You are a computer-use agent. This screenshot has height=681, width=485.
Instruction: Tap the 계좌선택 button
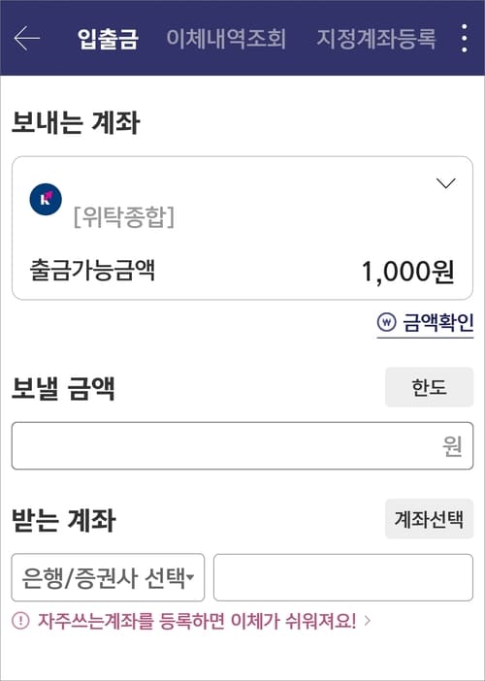point(429,519)
